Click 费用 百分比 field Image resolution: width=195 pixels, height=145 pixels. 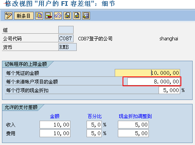coord(94,133)
